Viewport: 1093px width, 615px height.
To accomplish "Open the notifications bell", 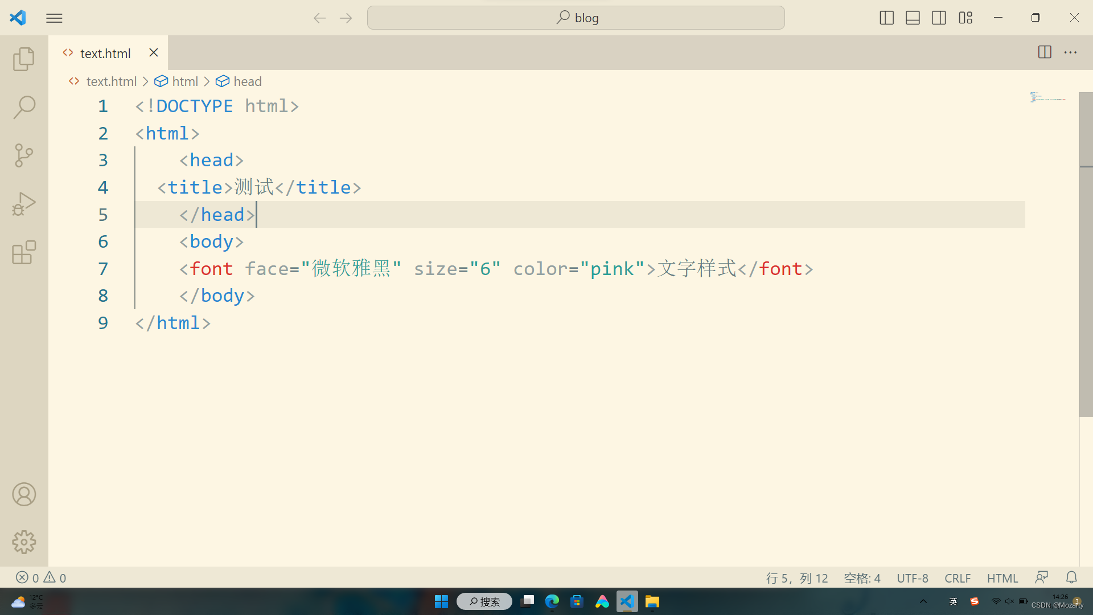I will (1071, 577).
